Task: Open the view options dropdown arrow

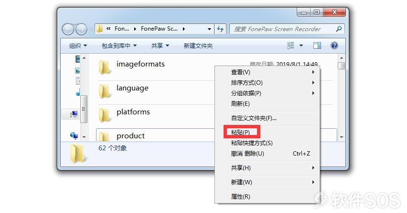Action: click(301, 45)
